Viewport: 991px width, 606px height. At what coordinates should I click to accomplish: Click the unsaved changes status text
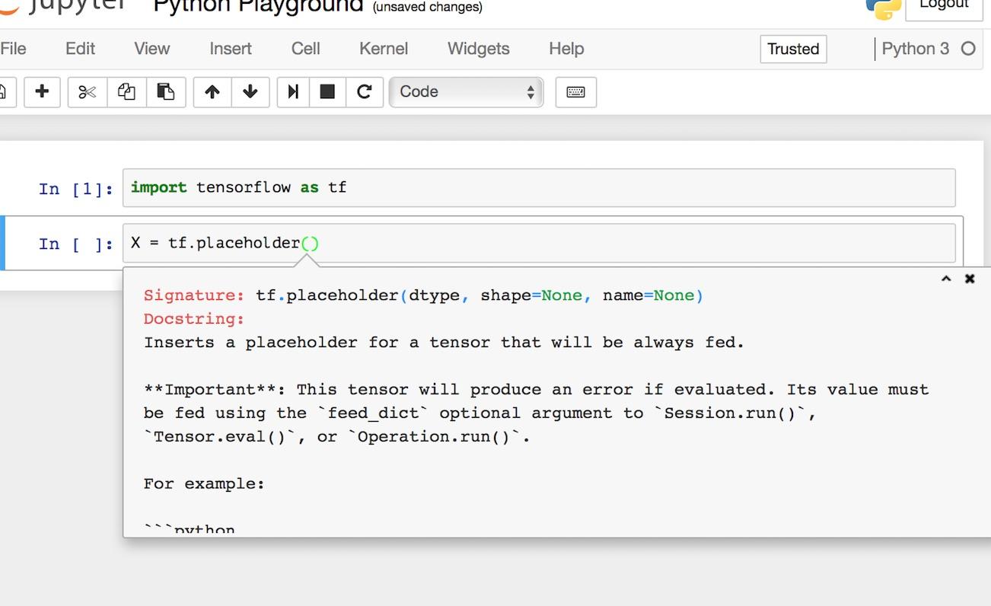pos(427,8)
